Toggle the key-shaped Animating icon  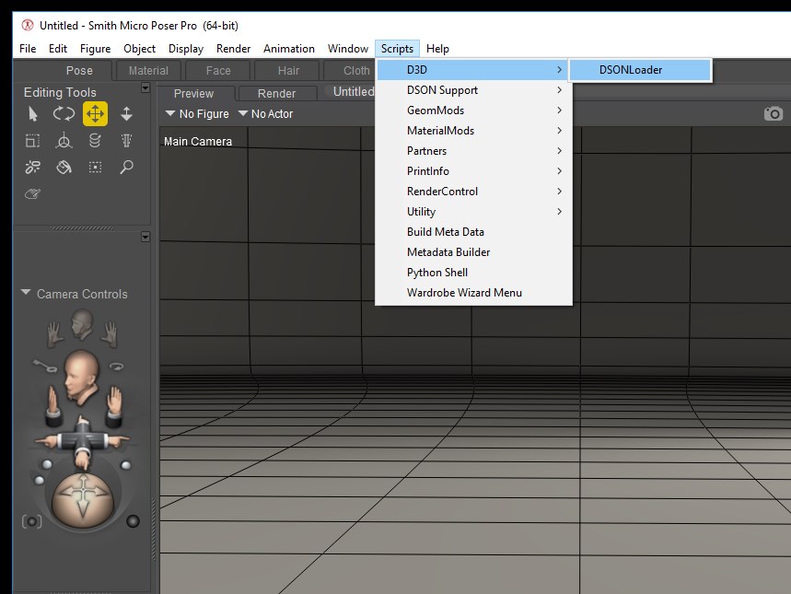pos(45,366)
